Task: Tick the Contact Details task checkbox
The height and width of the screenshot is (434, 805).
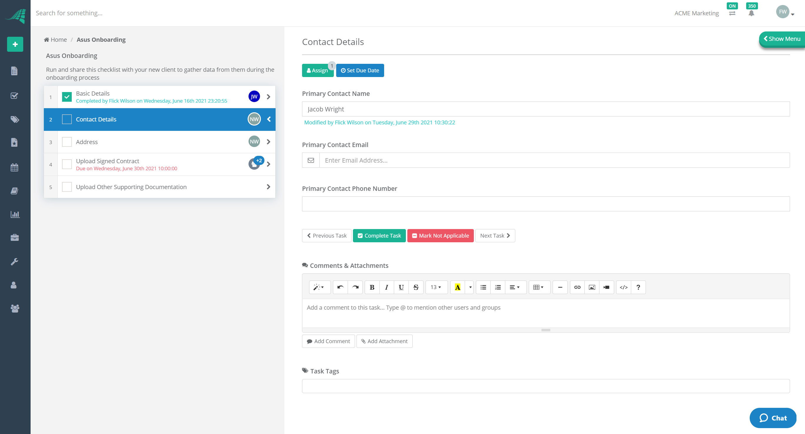Action: [67, 119]
